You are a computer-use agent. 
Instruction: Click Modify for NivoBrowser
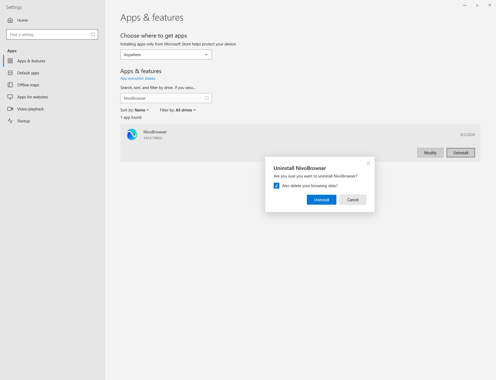click(x=430, y=153)
